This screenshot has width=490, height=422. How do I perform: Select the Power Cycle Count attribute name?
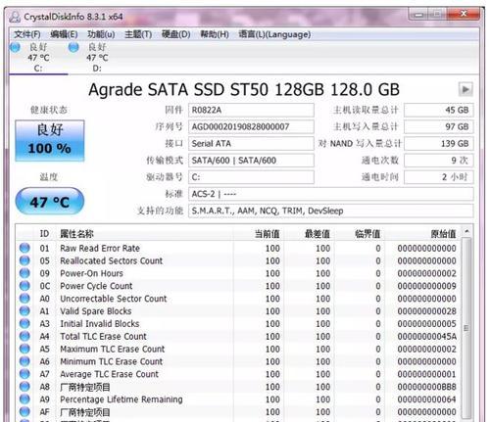pyautogui.click(x=96, y=286)
